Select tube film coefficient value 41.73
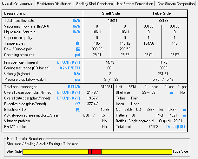This screenshot has width=198, height=159. (163, 62)
